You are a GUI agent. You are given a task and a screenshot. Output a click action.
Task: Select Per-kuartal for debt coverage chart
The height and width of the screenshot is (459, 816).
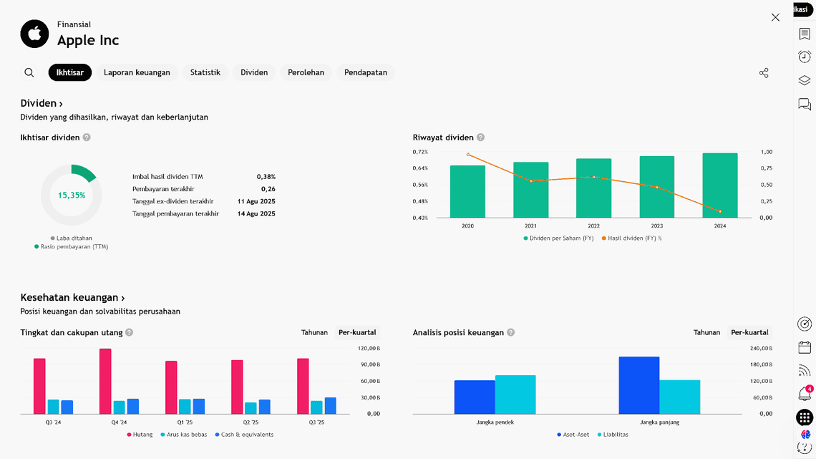(x=357, y=332)
